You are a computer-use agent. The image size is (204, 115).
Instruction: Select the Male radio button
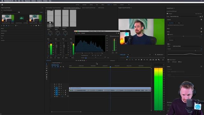[179, 62]
